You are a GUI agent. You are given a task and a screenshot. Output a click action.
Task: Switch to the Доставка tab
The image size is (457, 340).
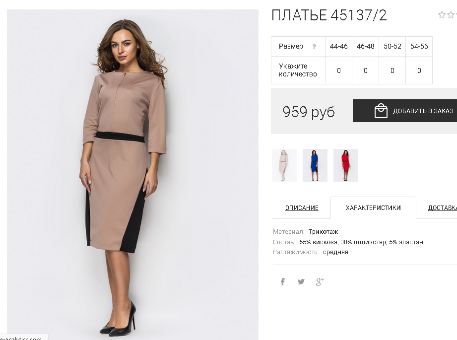443,208
